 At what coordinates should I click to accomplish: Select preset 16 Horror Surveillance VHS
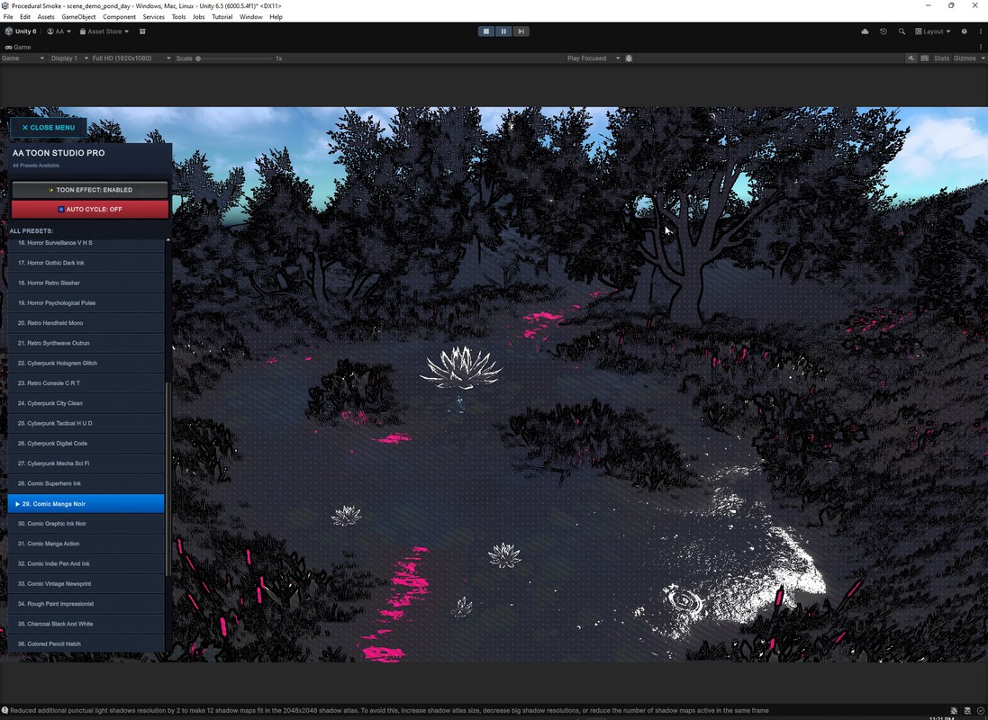[86, 243]
